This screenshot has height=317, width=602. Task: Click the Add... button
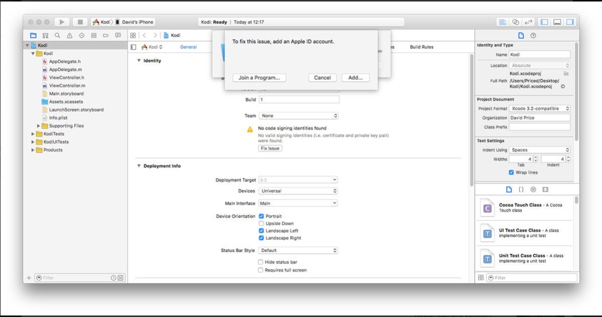coord(355,78)
